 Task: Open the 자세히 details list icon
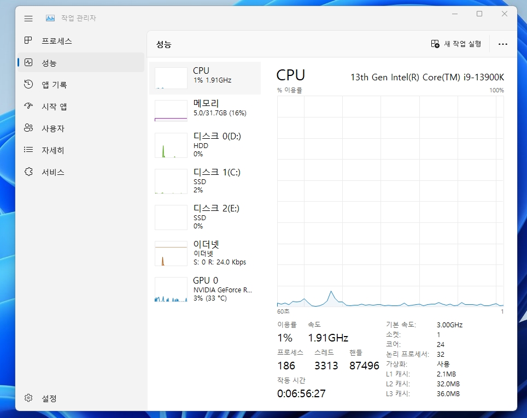point(28,150)
